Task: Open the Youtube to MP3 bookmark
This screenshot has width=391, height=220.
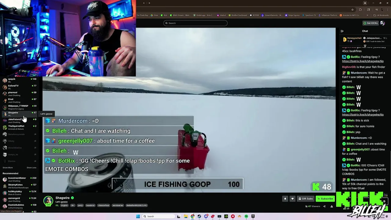Action: point(350,15)
